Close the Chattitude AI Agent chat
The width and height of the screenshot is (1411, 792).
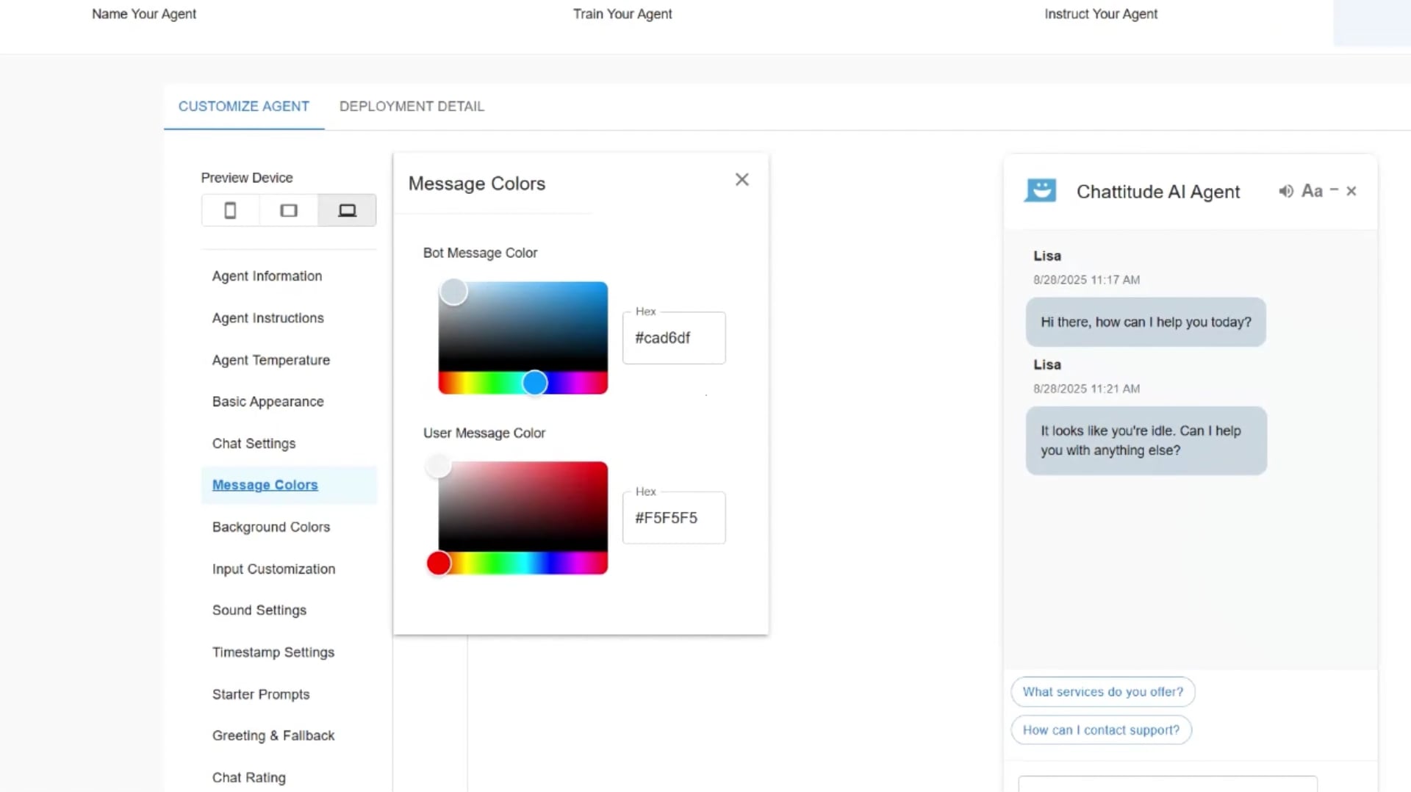tap(1351, 191)
